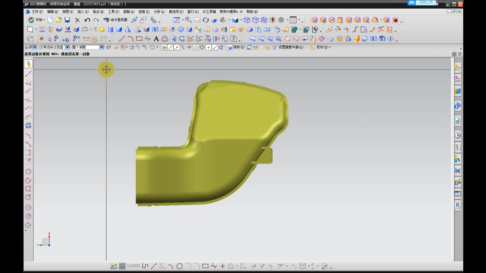Click the 命令查找器 command finder button

(116, 20)
